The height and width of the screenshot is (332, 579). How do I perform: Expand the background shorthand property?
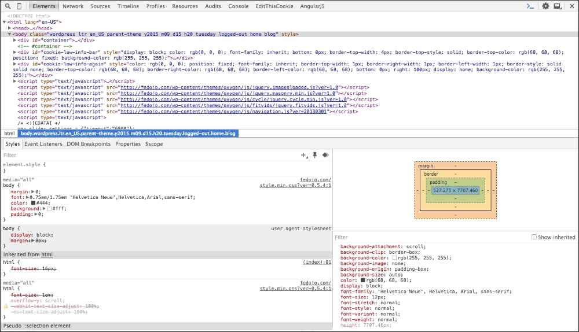(x=44, y=208)
